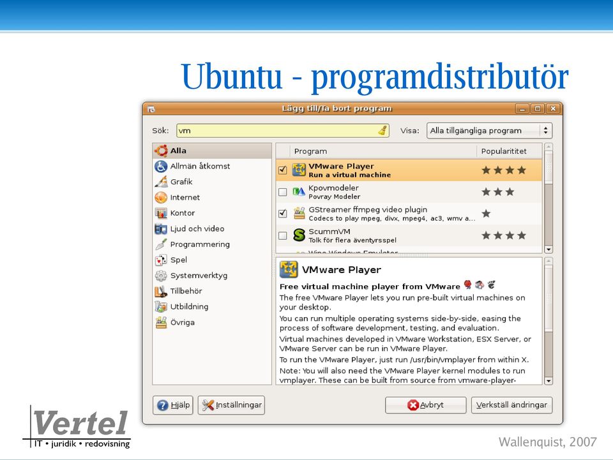Viewport: 613px width, 460px height.
Task: Show the Internet category
Action: coord(212,198)
